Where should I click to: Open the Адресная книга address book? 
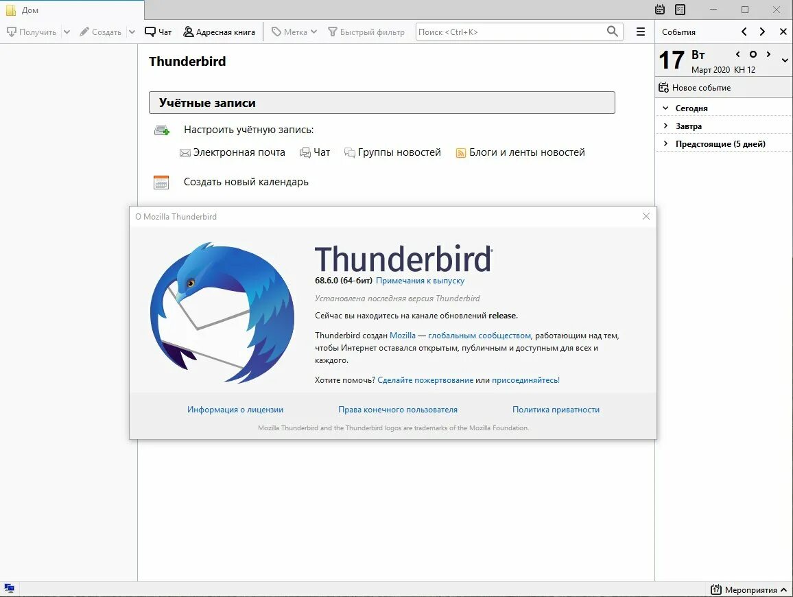[219, 32]
